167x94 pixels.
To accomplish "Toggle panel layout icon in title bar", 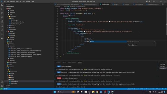I will click(149, 1).
